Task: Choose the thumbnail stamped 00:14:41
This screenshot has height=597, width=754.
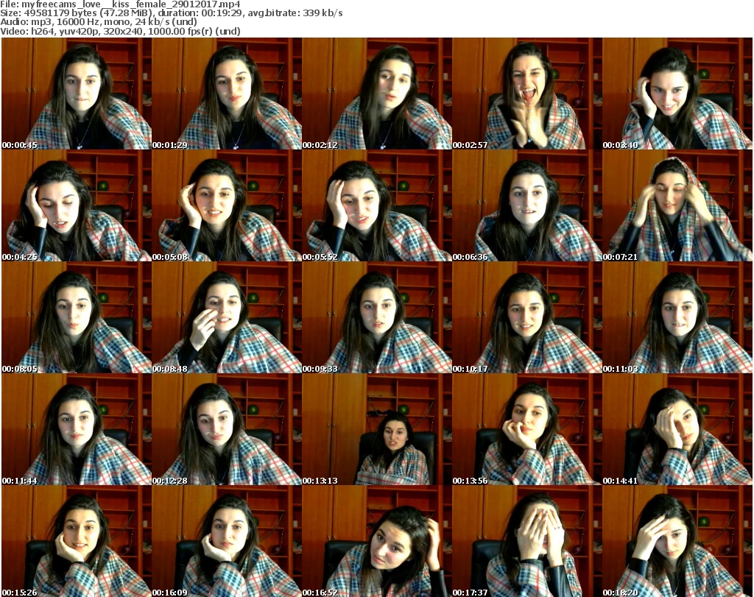Action: pos(677,429)
